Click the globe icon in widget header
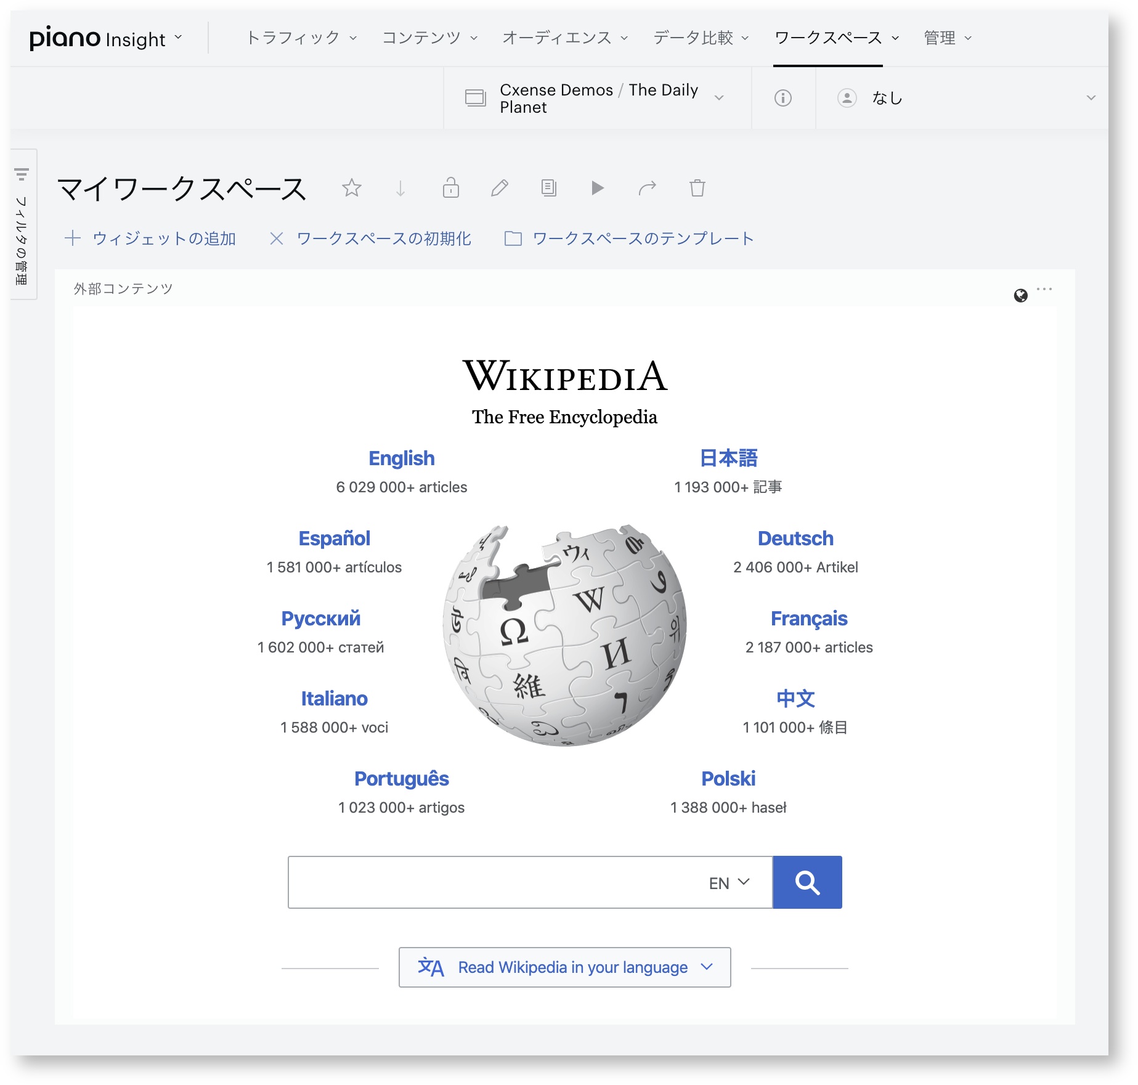Viewport: 1138px width, 1085px height. [1021, 296]
